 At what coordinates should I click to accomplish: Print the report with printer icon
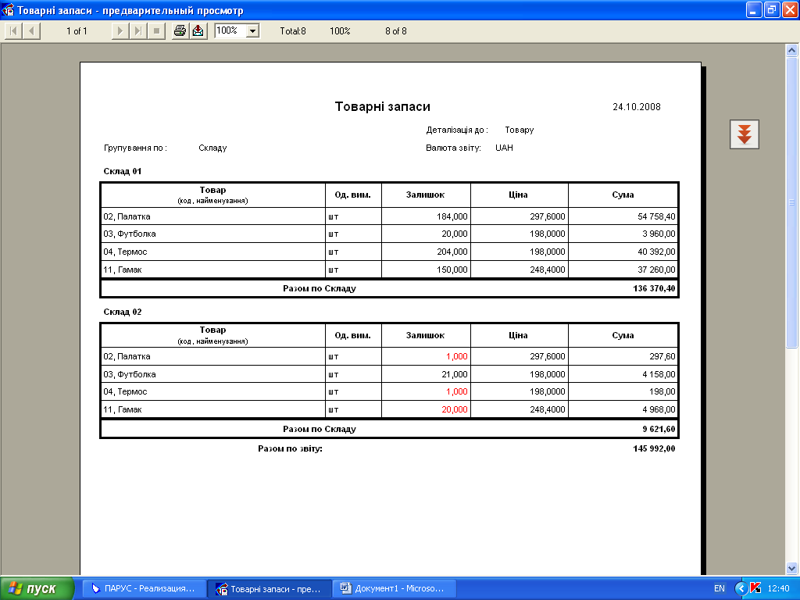[x=180, y=31]
